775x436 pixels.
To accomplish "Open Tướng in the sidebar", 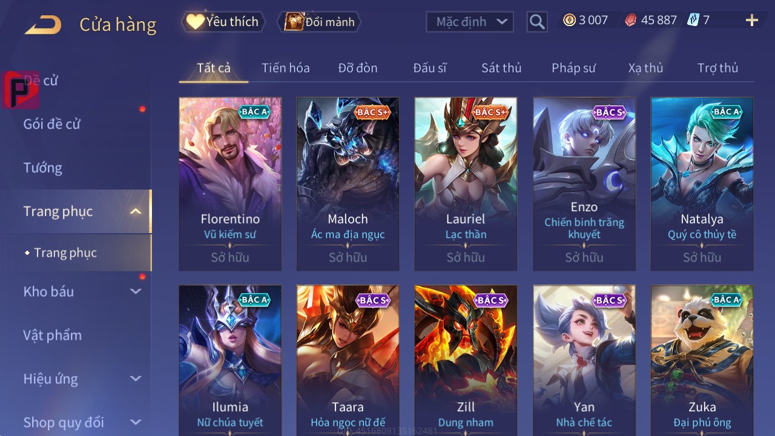I will [42, 168].
